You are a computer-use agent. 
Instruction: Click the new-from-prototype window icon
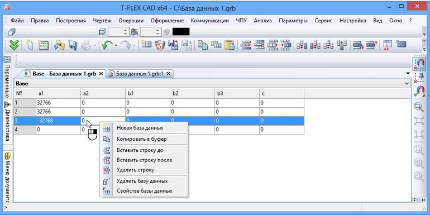43,45
